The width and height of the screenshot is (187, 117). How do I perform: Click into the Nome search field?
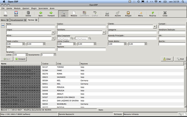point(30,27)
